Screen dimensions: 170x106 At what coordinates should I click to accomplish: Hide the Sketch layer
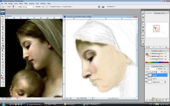tap(146, 75)
